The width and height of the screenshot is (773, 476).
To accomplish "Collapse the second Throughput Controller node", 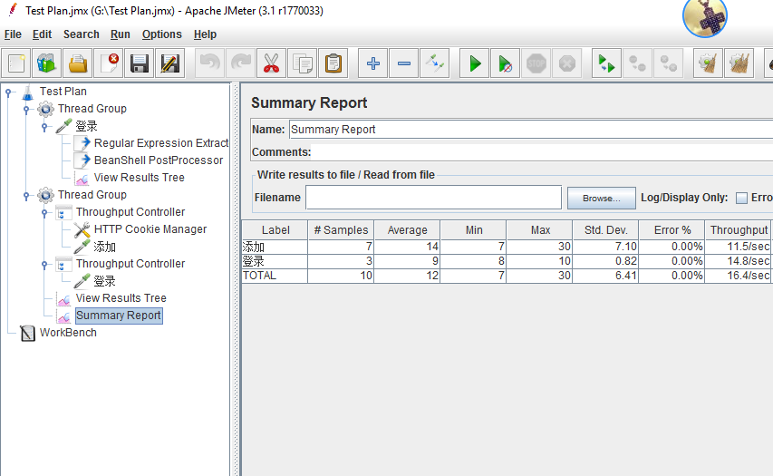I will pyautogui.click(x=44, y=265).
